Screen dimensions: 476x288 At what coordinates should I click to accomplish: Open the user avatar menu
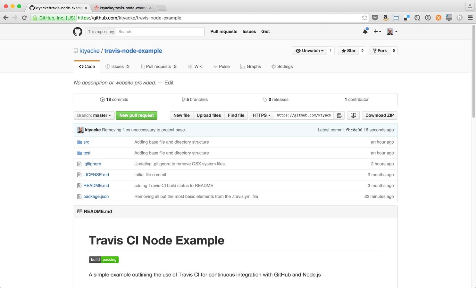click(392, 31)
